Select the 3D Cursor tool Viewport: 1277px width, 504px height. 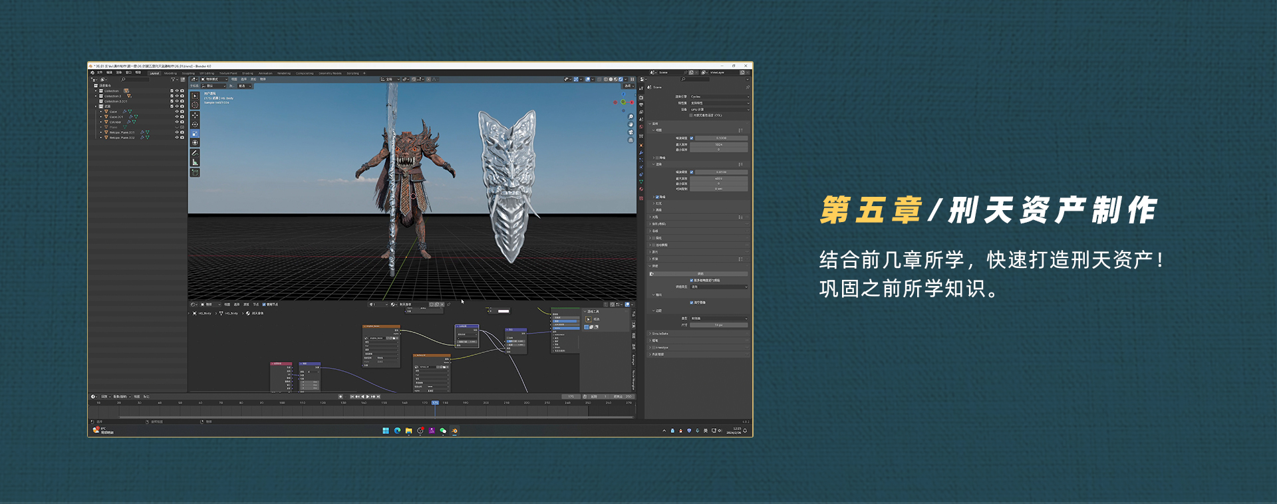(x=195, y=105)
